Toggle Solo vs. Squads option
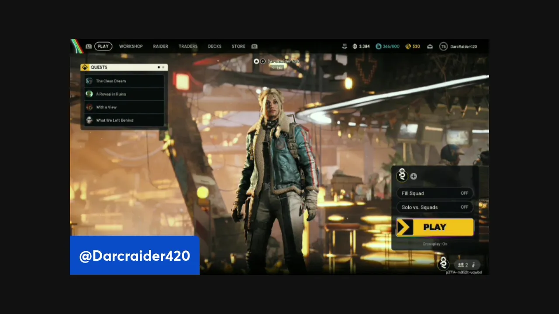The width and height of the screenshot is (559, 314). [435, 207]
